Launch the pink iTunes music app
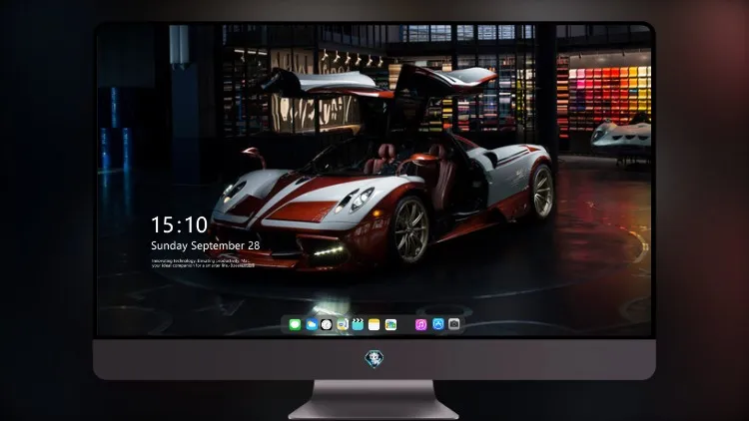This screenshot has height=421, width=749. (x=420, y=324)
